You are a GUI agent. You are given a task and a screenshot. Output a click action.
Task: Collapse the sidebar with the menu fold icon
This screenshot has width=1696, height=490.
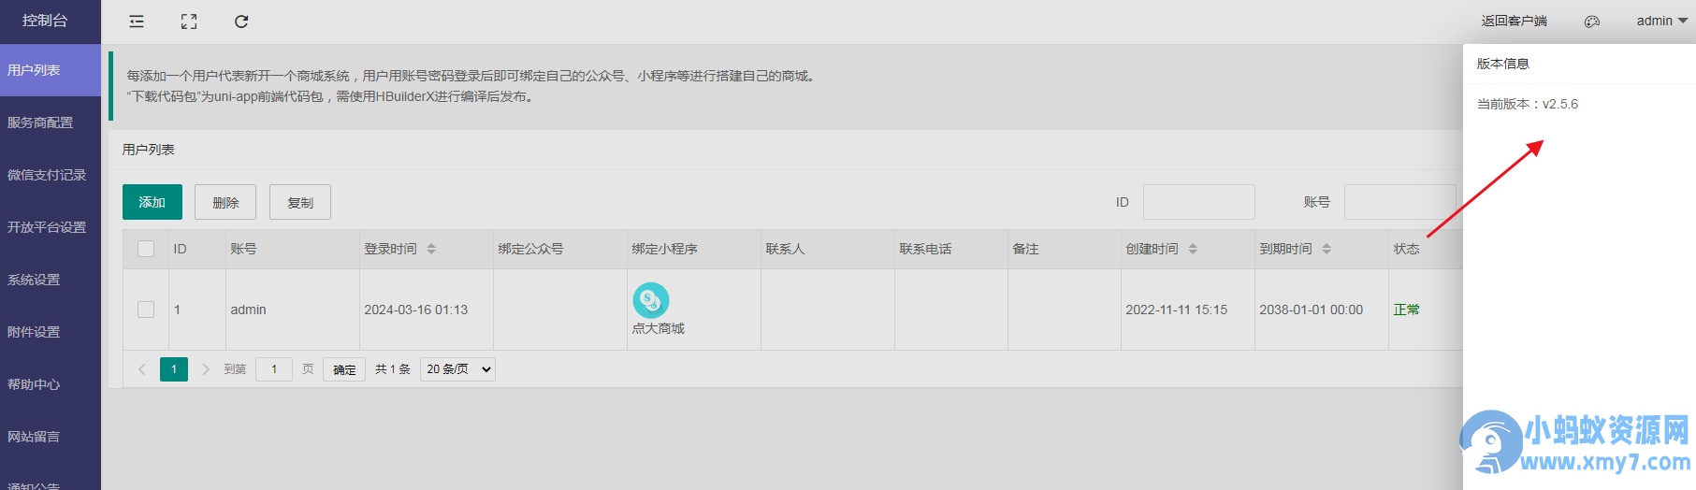(x=137, y=22)
